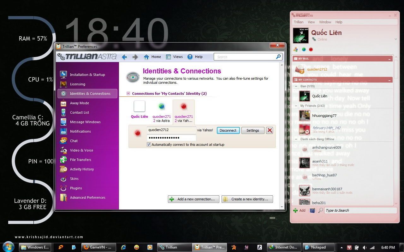Click Quốc Liên profile avatar
The width and height of the screenshot is (404, 252).
pyautogui.click(x=301, y=35)
